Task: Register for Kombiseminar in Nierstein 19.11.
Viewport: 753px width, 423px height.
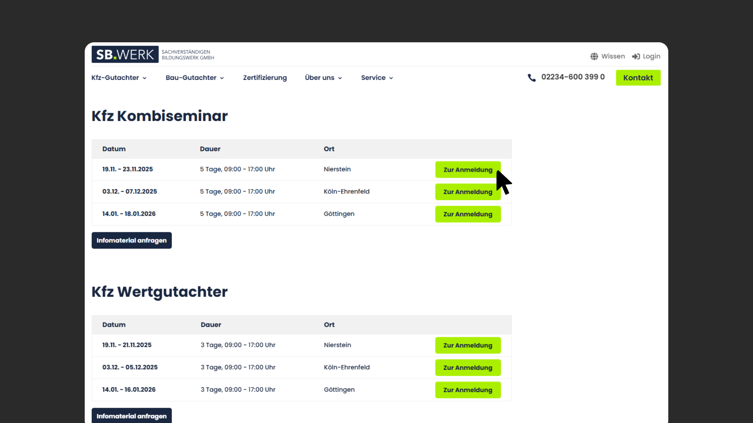Action: click(x=467, y=170)
